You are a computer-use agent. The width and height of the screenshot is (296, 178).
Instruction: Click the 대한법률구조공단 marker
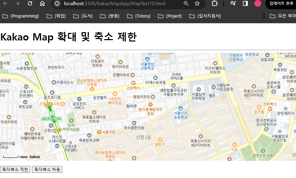(x=173, y=85)
